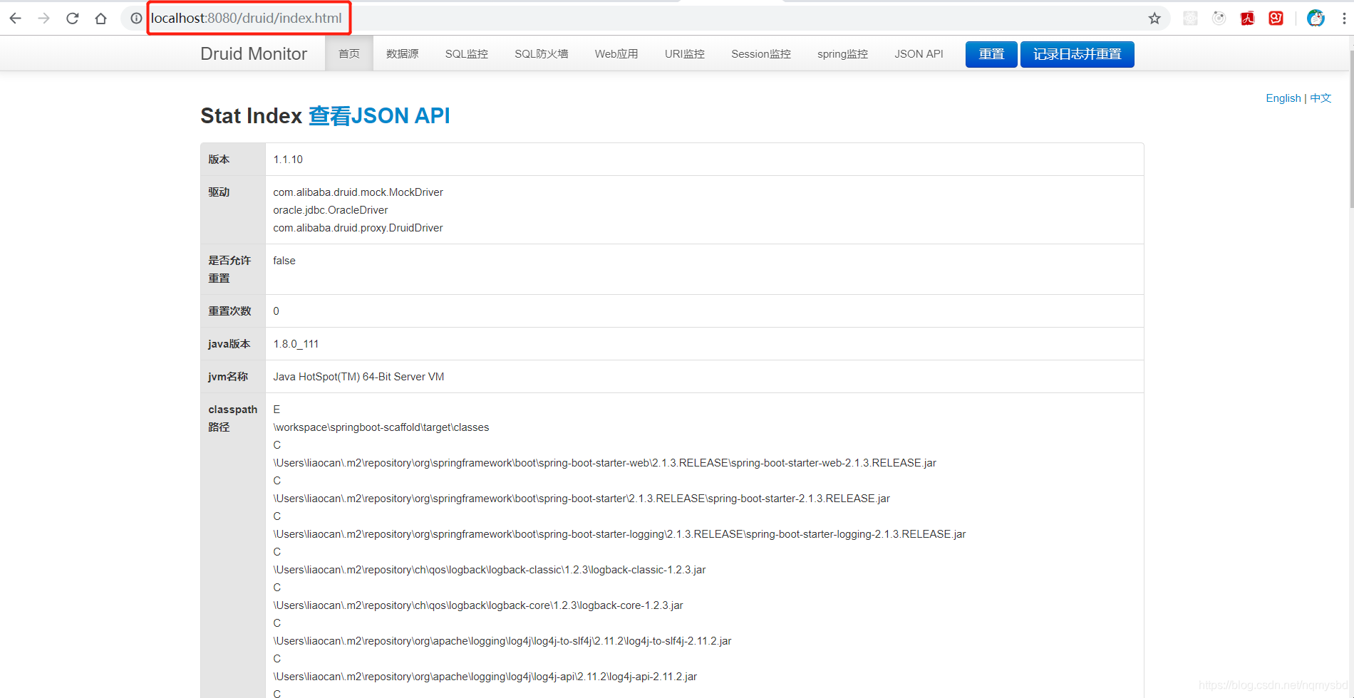Select the java version 1.8.0_111

click(x=296, y=344)
